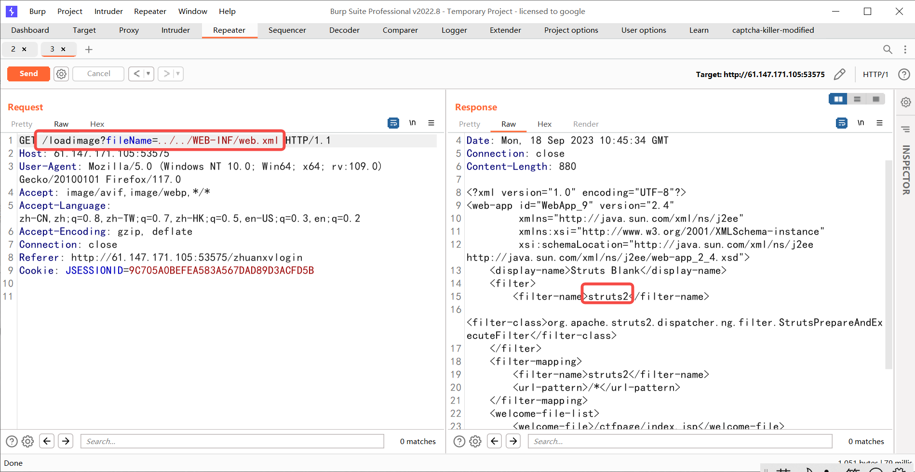This screenshot has height=472, width=915.
Task: Open the Burp menu
Action: (37, 11)
